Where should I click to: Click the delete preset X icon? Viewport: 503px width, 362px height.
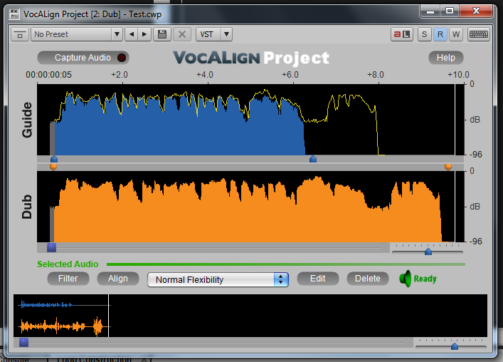click(182, 34)
